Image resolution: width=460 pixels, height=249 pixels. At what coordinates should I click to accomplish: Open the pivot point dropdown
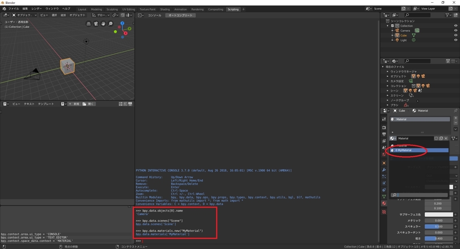pyautogui.click(x=116, y=15)
